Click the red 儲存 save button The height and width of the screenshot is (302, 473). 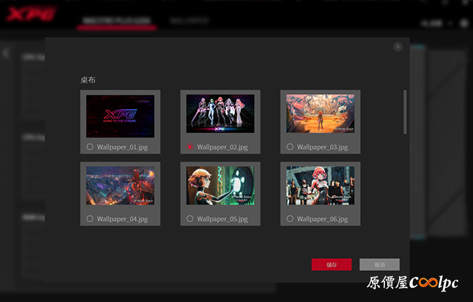pos(331,265)
